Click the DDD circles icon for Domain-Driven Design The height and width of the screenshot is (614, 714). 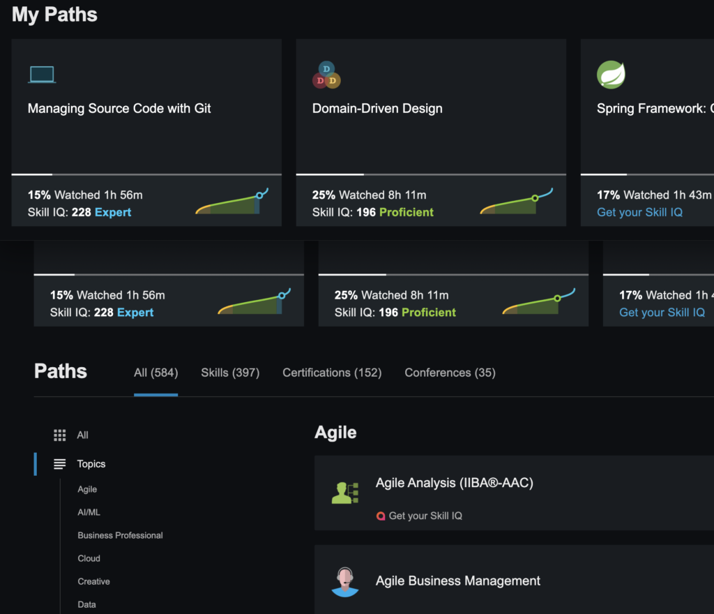pos(326,75)
